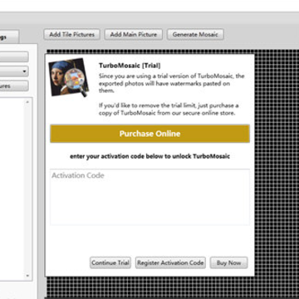The height and width of the screenshot is (299, 299).
Task: Click the left panel button below the dropdown
Action: pos(14,86)
